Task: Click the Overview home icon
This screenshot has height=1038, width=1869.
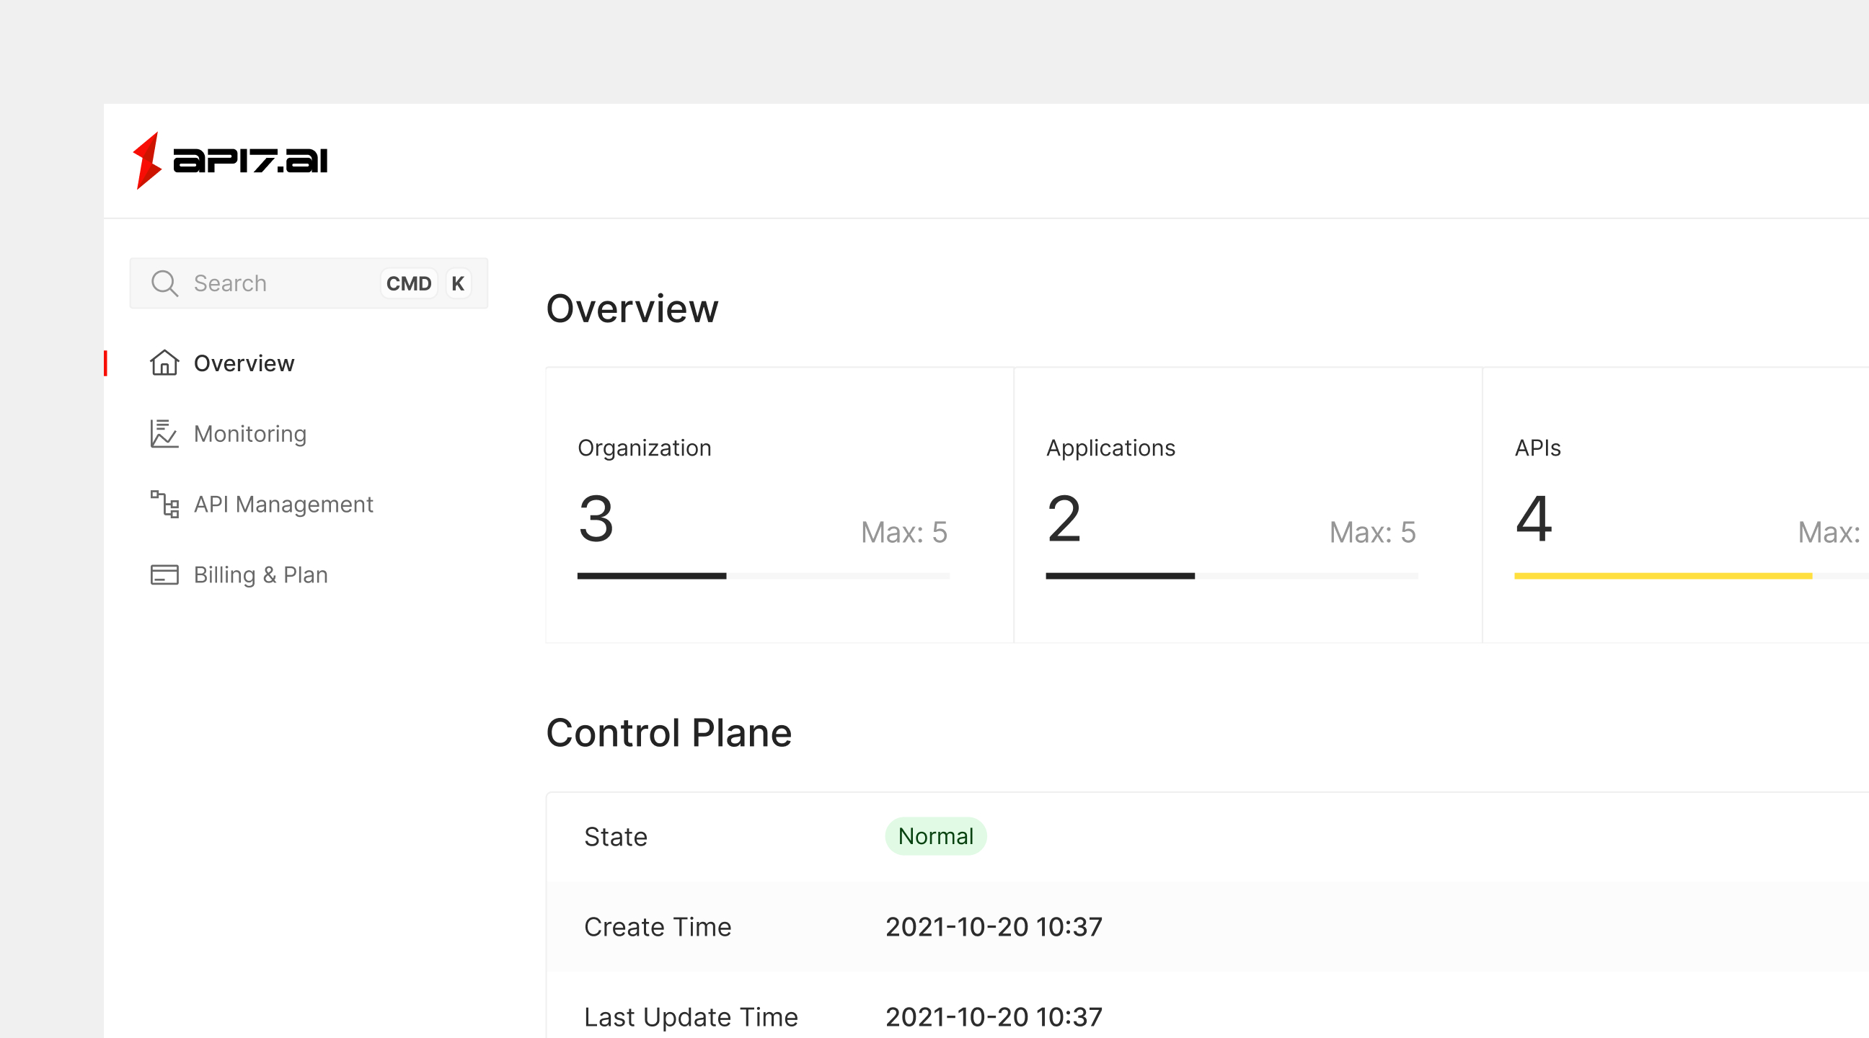Action: [164, 363]
